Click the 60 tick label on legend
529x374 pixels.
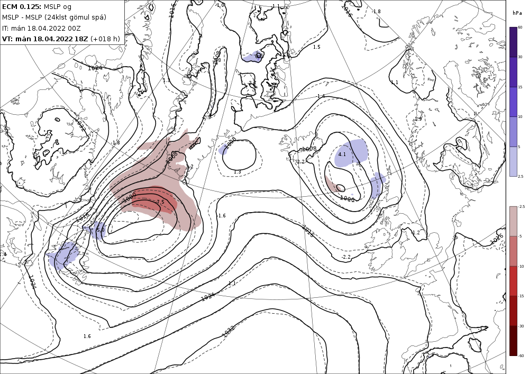pyautogui.click(x=520, y=28)
